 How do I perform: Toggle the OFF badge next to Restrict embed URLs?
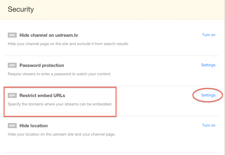click(12, 96)
